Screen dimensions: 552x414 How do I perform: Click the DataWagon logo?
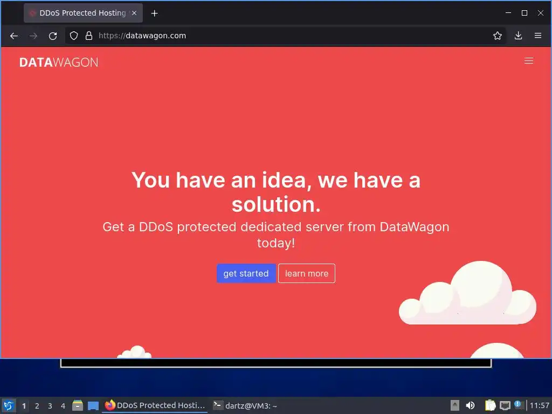coord(59,63)
